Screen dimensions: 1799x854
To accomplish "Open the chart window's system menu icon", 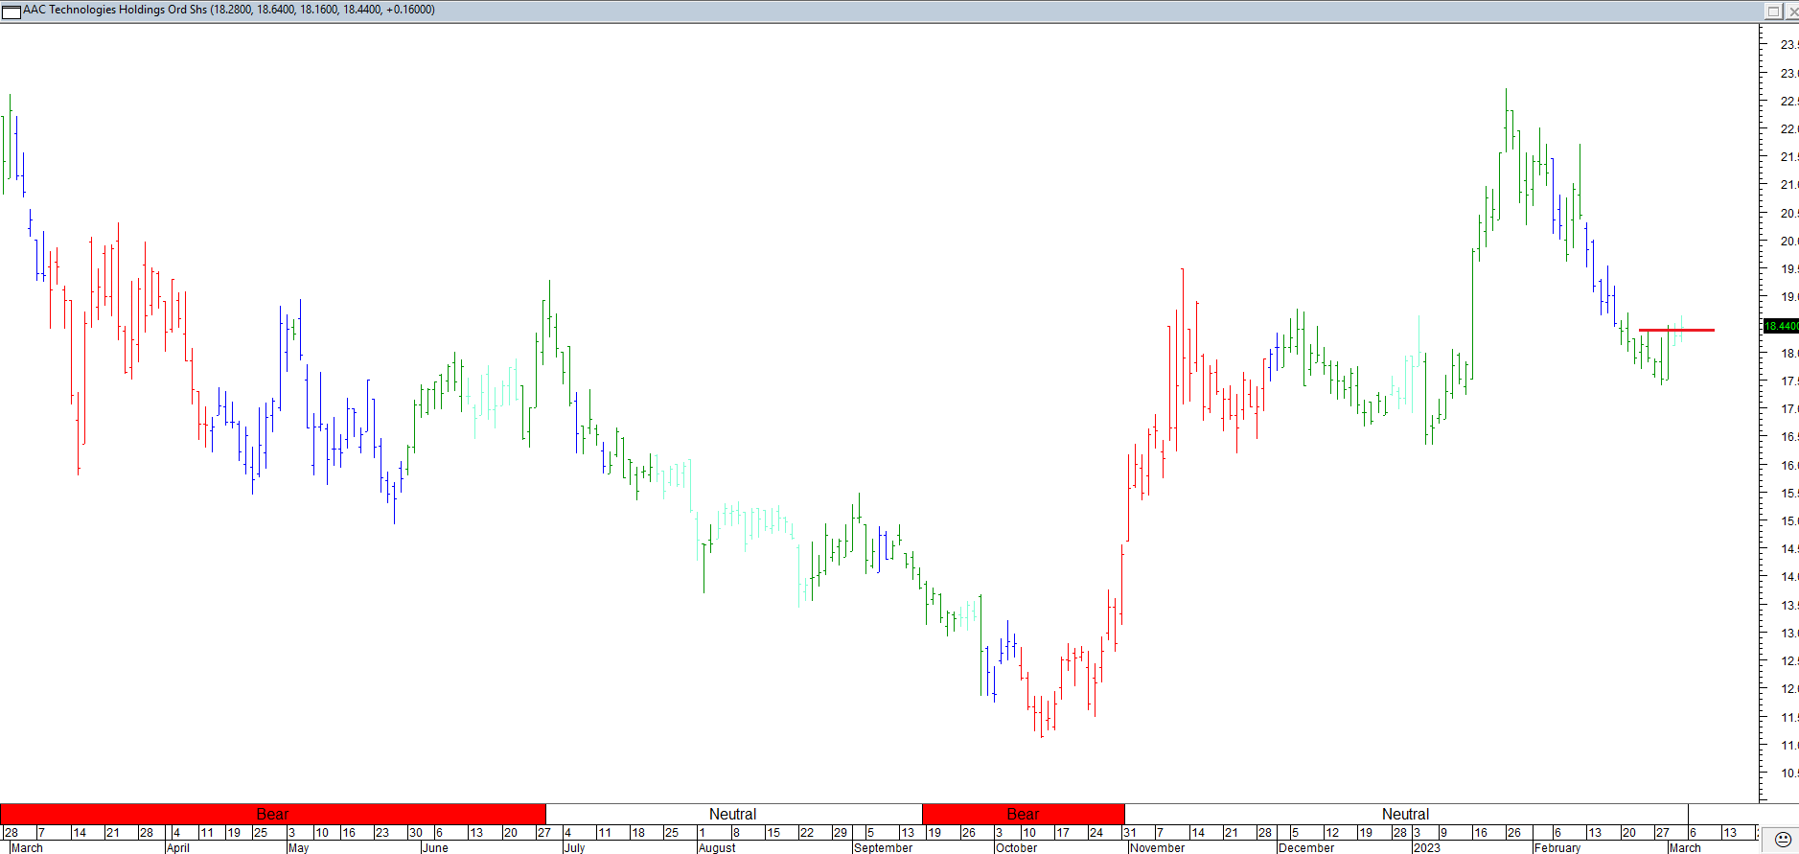I will (x=12, y=12).
